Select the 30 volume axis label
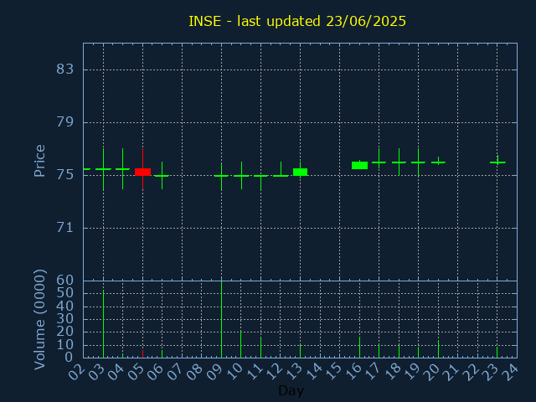The width and height of the screenshot is (536, 402). click(65, 319)
